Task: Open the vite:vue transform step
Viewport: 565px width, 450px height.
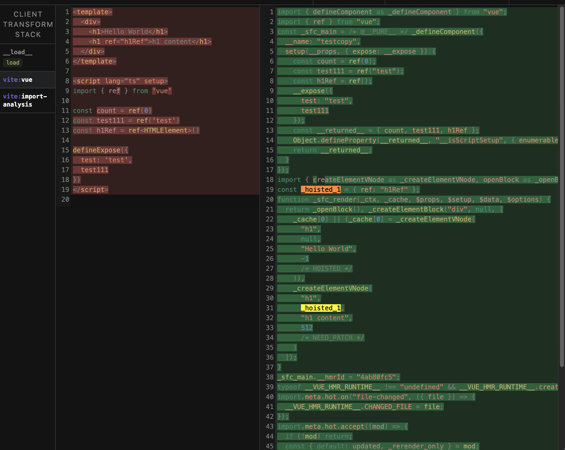Action: tap(18, 80)
